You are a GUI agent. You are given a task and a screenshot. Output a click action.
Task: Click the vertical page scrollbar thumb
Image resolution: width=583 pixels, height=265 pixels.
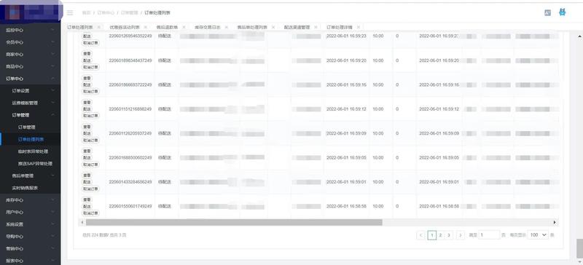(579, 249)
